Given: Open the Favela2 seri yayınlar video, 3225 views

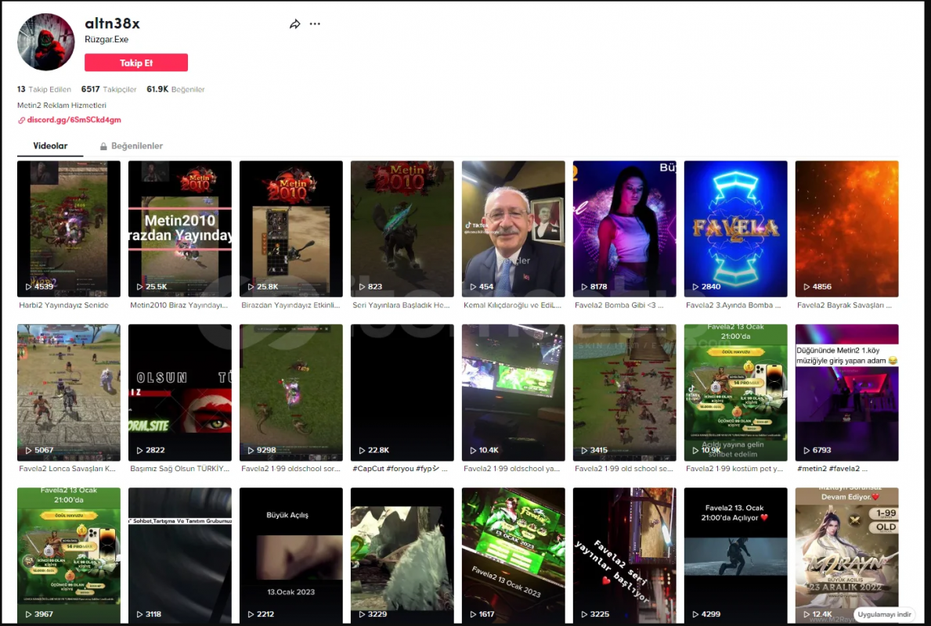Looking at the screenshot, I should coord(625,556).
